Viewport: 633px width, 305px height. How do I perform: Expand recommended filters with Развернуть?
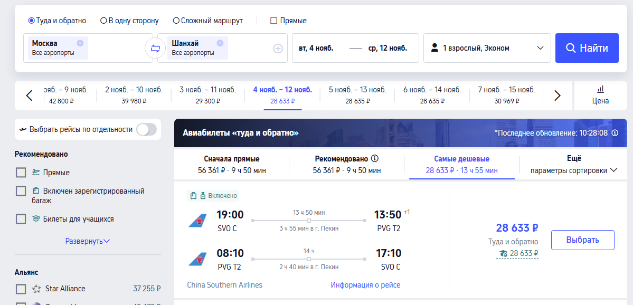coord(88,241)
